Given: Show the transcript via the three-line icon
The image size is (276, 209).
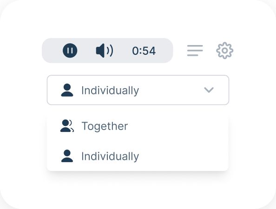Looking at the screenshot, I should click(195, 51).
